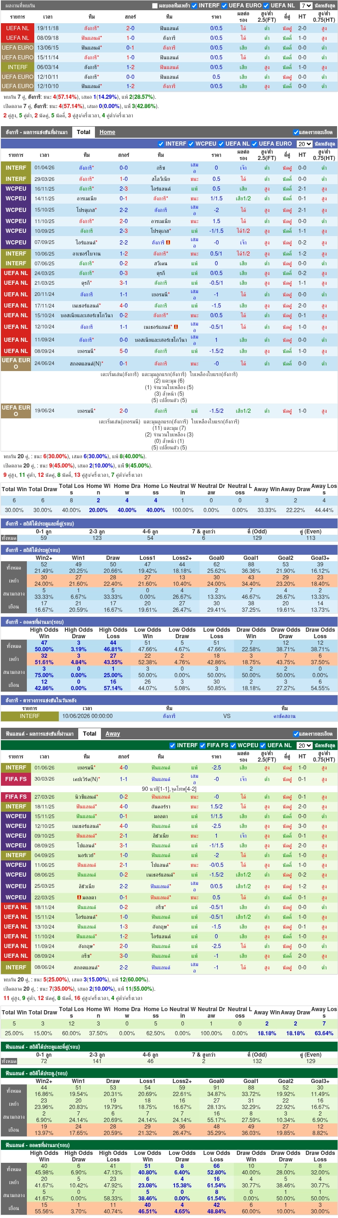338x1218 pixels.
Task: Switch to Home tab in Hungary results
Action: [x=107, y=132]
